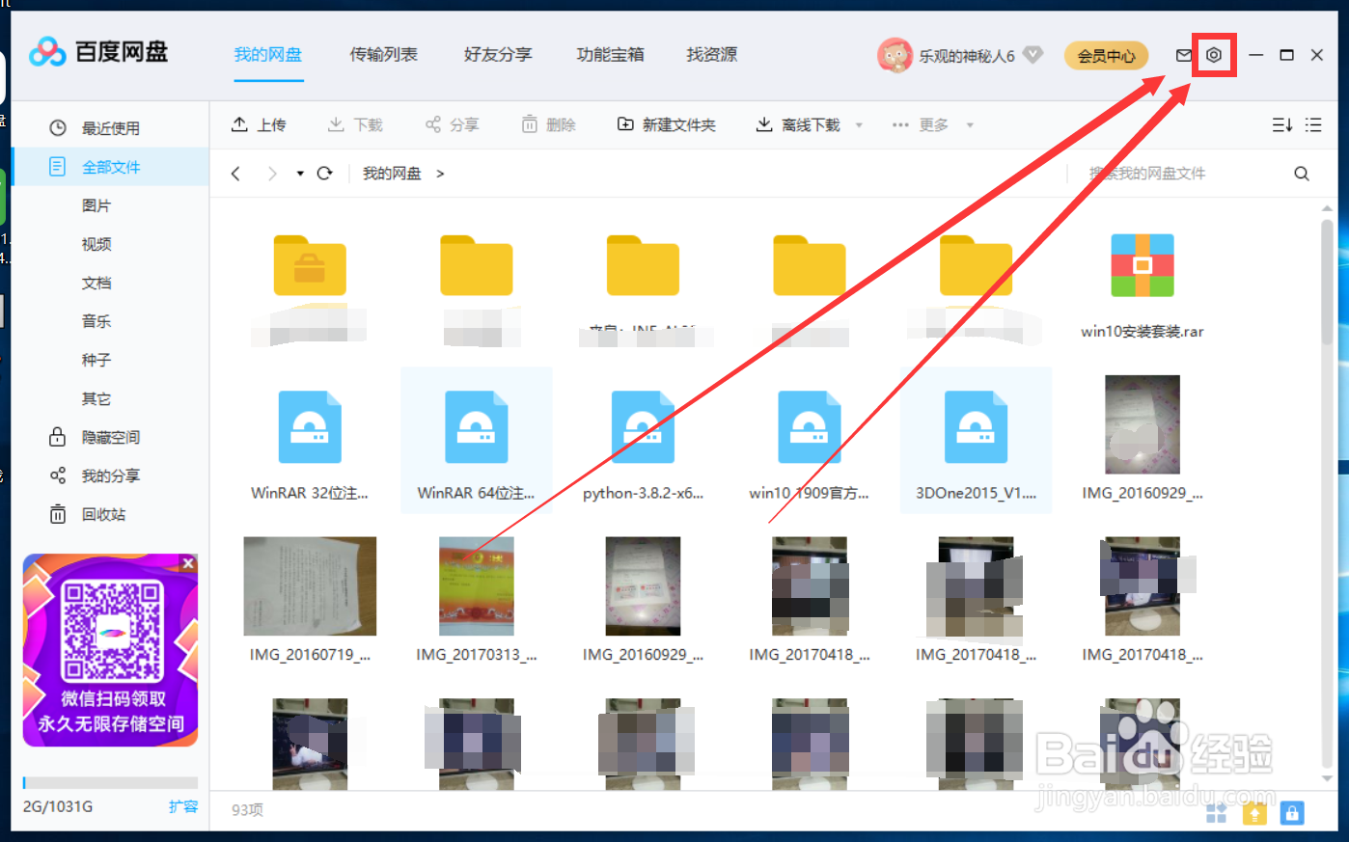Close the WeChat QR code ad

(188, 562)
